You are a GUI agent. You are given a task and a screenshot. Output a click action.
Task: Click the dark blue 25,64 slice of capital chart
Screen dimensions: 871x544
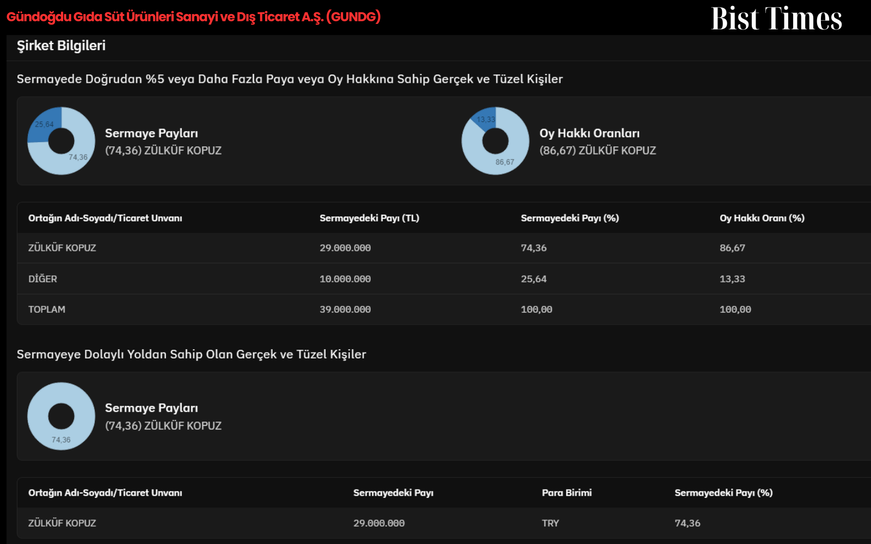(45, 124)
